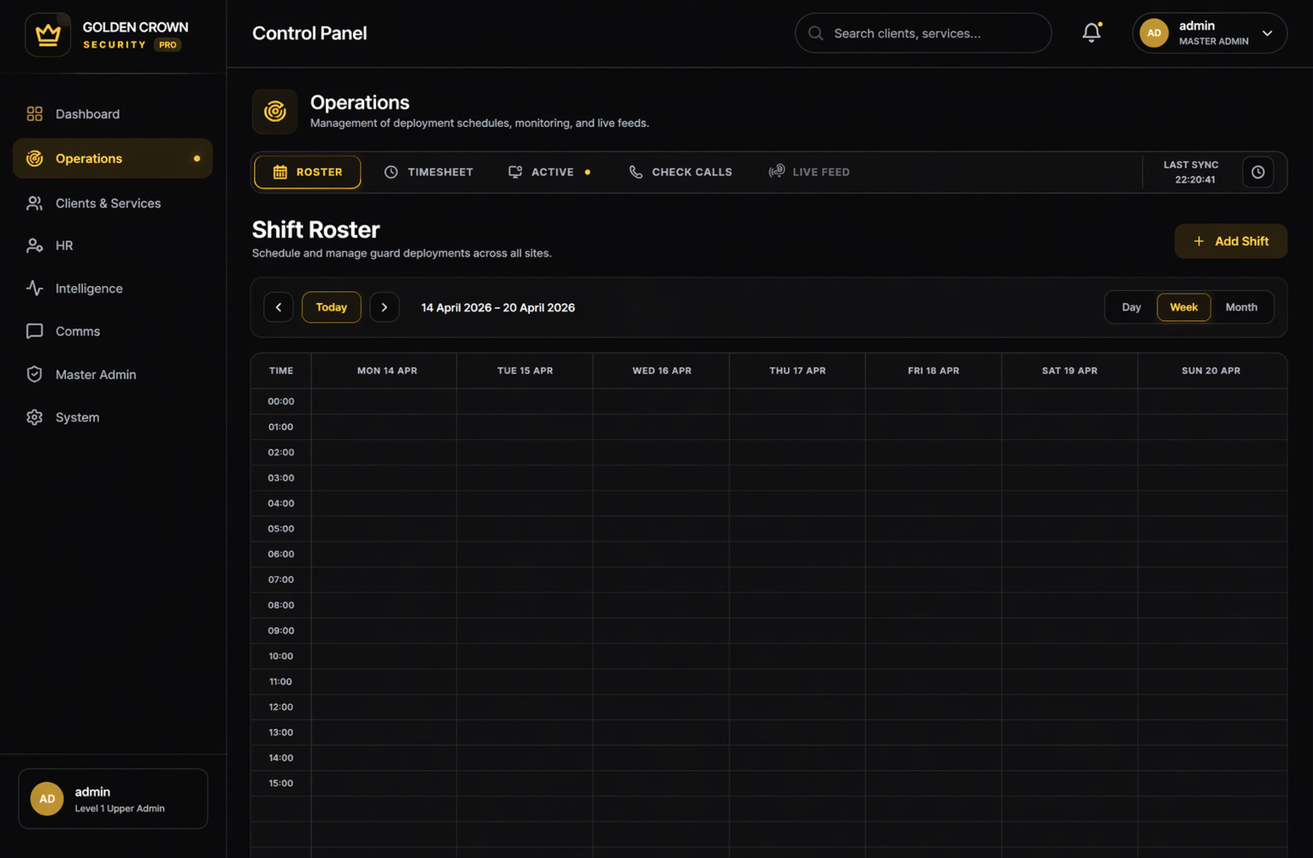This screenshot has height=858, width=1313.
Task: Click inside the search clients field
Action: click(922, 33)
